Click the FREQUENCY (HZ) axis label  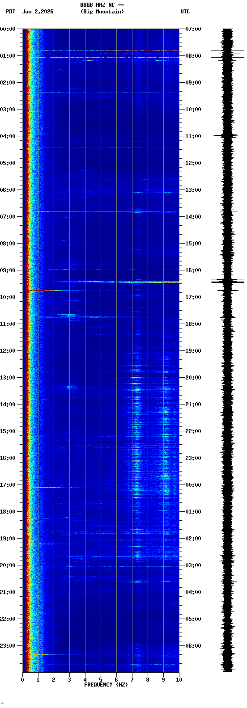pyautogui.click(x=106, y=685)
